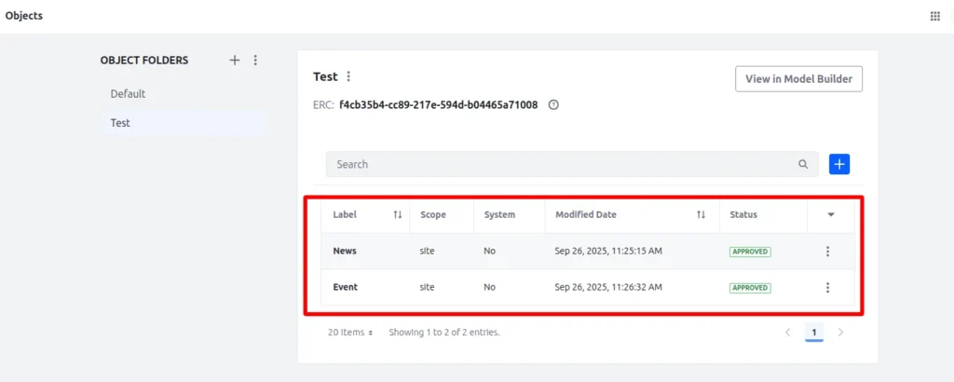The height and width of the screenshot is (382, 954).
Task: Expand the table column visibility dropdown arrow
Action: [831, 214]
